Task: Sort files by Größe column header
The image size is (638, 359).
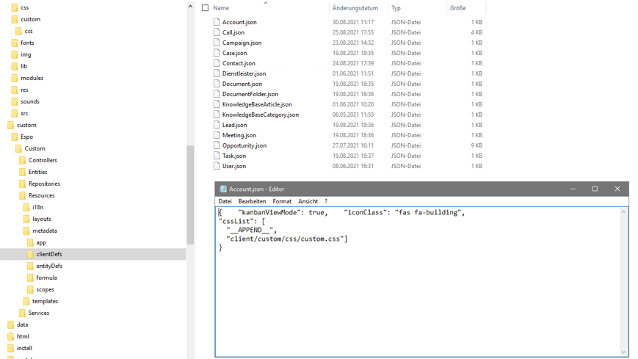Action: (x=458, y=8)
